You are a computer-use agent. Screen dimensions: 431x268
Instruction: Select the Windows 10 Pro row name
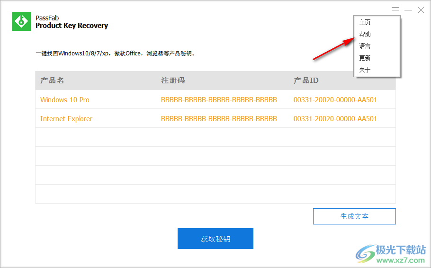coord(65,100)
